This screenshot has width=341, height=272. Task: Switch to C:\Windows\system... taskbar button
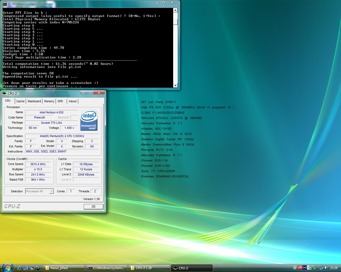click(107, 268)
